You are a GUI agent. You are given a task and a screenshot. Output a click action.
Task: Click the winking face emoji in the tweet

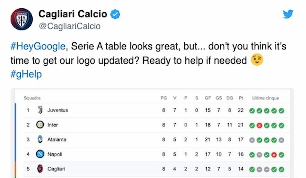(x=257, y=60)
